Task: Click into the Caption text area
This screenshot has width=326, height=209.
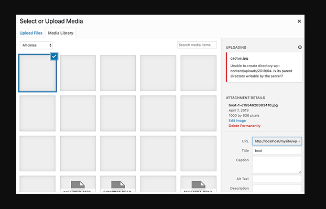Action: tap(277, 165)
